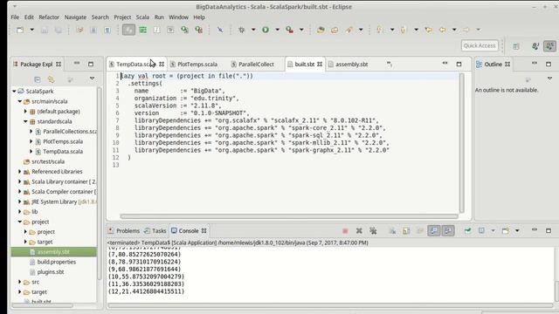Expand the (default package) node
The width and height of the screenshot is (559, 314).
click(x=25, y=112)
